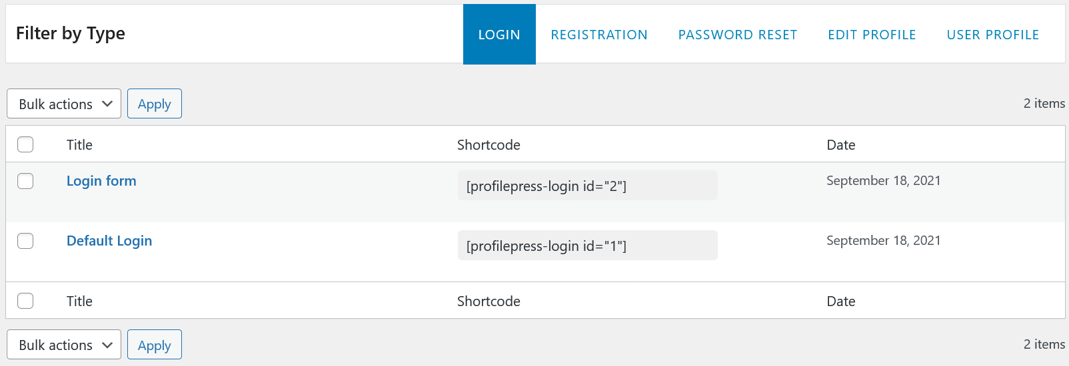Click the Shortcode column header at top
The height and width of the screenshot is (366, 1069).
click(x=489, y=145)
